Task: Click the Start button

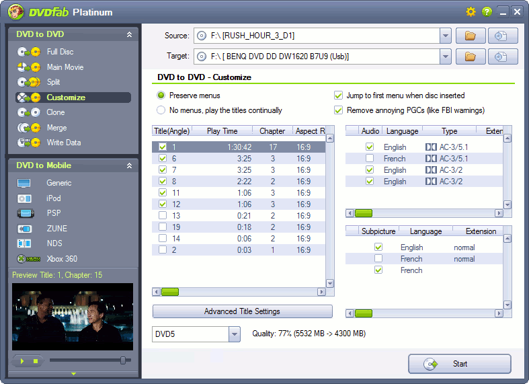Action: [459, 364]
